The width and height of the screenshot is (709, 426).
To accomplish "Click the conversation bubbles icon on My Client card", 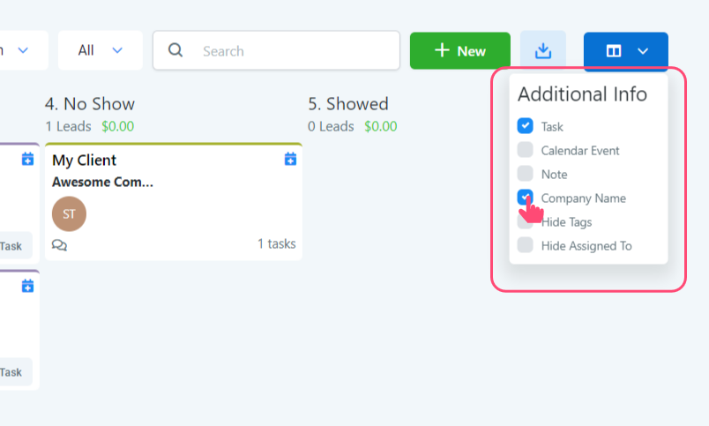I will (x=59, y=244).
